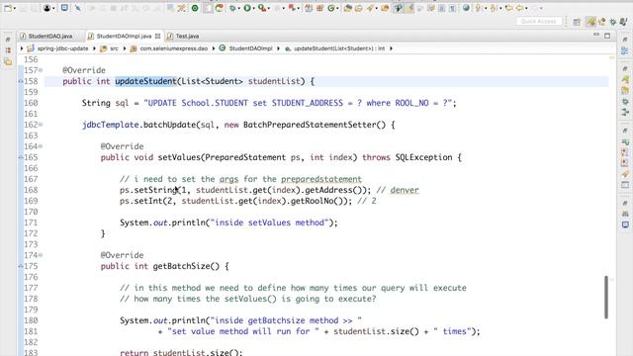Click the editor vertical scrollbar thumb
This screenshot has height=356, width=633.
coord(606,297)
